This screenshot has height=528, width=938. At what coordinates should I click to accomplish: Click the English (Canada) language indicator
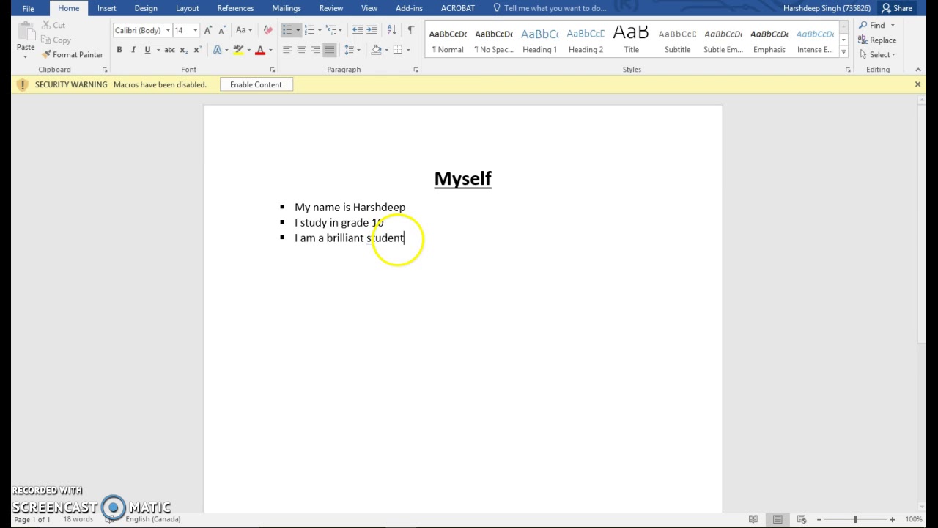[153, 519]
